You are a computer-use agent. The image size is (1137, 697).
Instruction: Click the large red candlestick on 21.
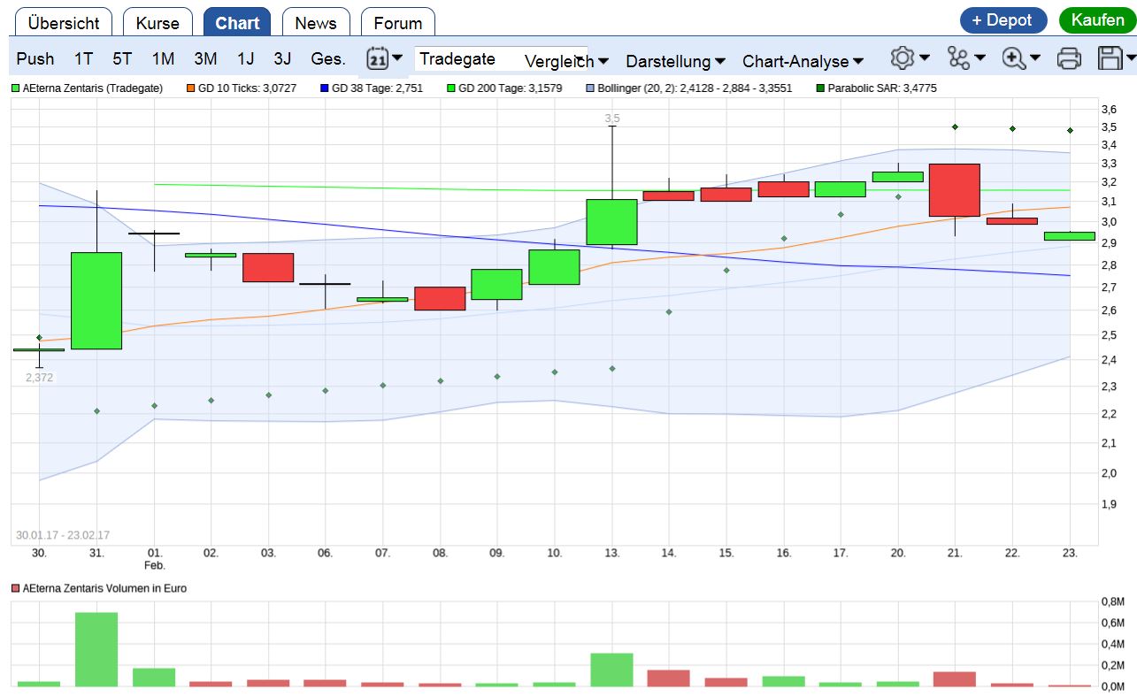click(x=954, y=190)
